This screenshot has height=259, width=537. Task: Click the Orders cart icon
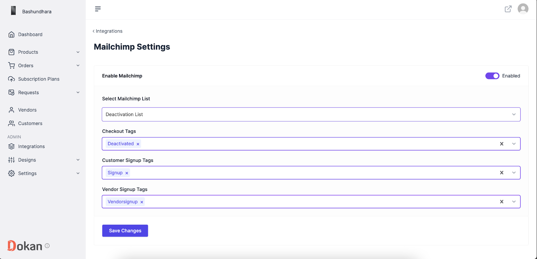tap(11, 65)
